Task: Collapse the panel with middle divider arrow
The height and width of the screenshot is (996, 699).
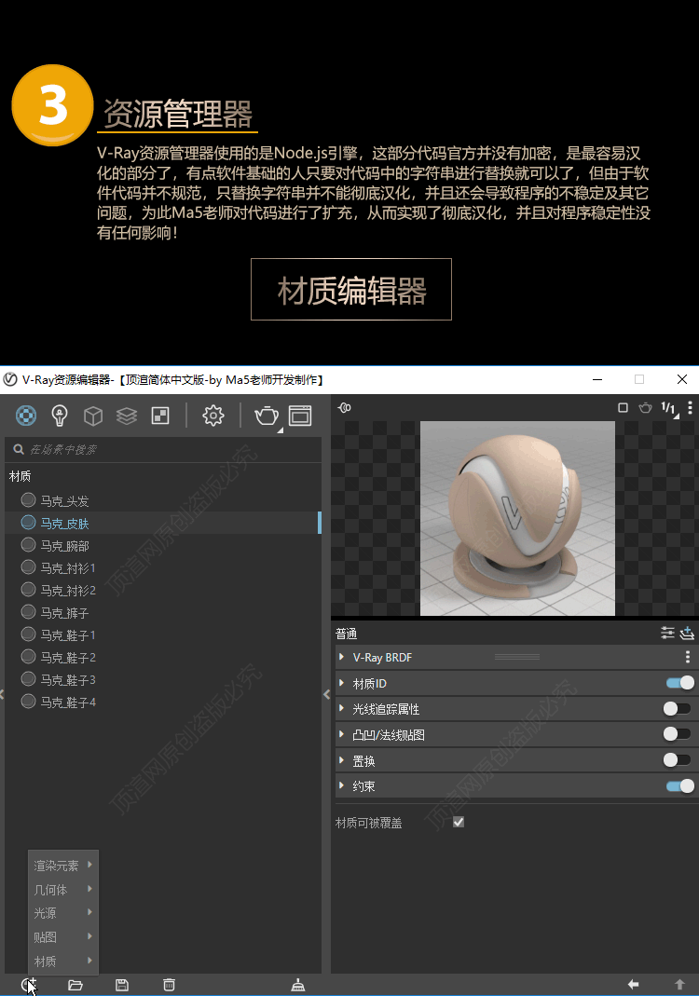Action: (x=326, y=694)
